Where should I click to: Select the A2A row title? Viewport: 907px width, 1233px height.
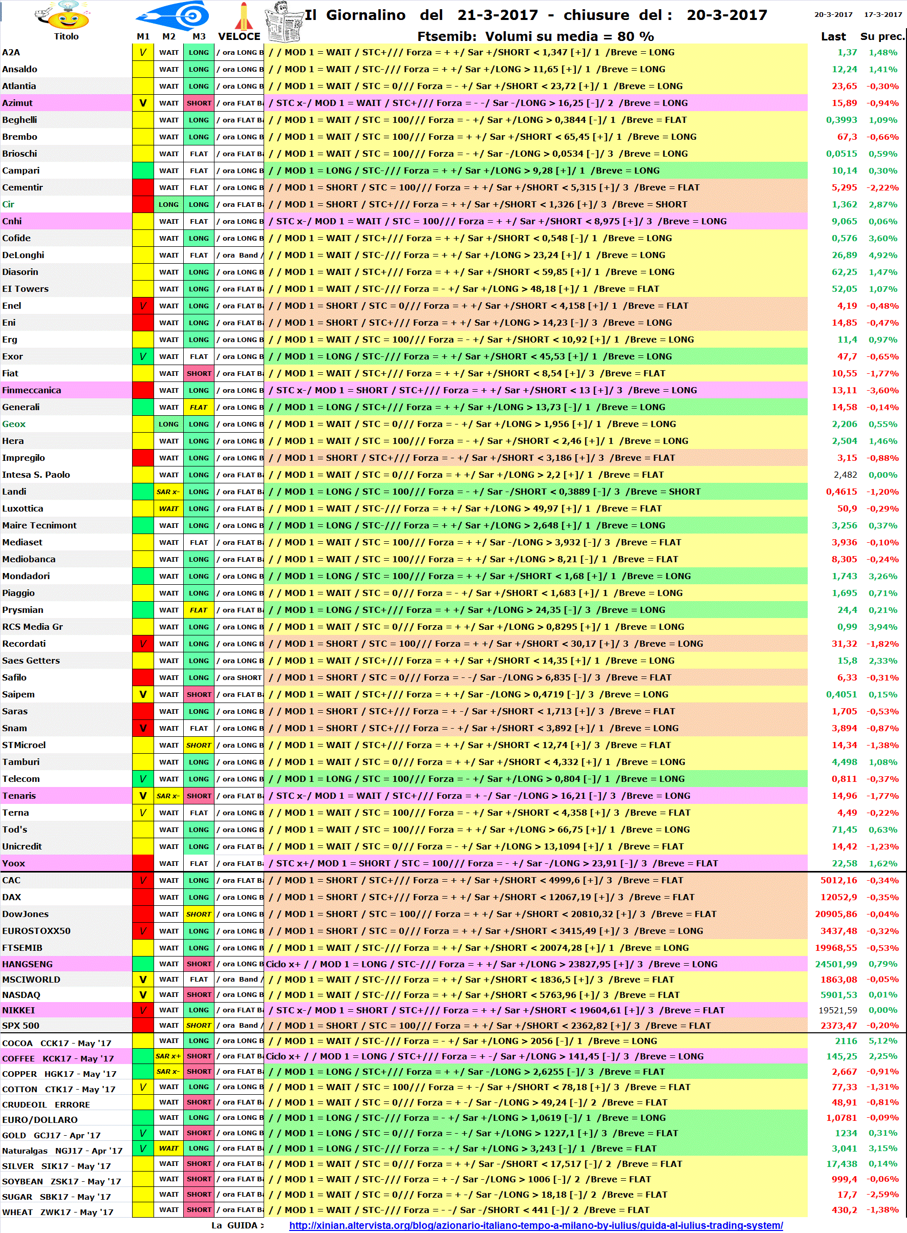[11, 52]
